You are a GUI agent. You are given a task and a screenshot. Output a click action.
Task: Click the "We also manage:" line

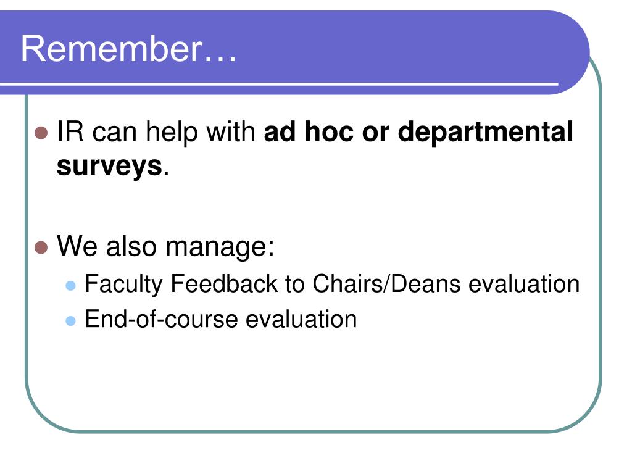point(165,246)
